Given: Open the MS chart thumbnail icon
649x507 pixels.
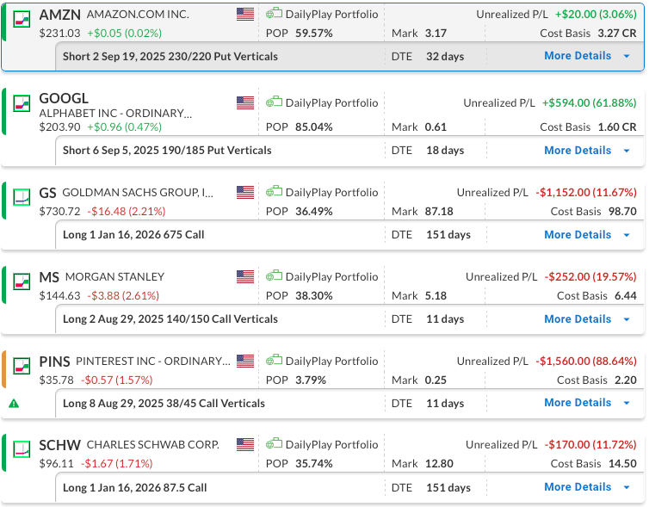Looking at the screenshot, I should click(22, 281).
